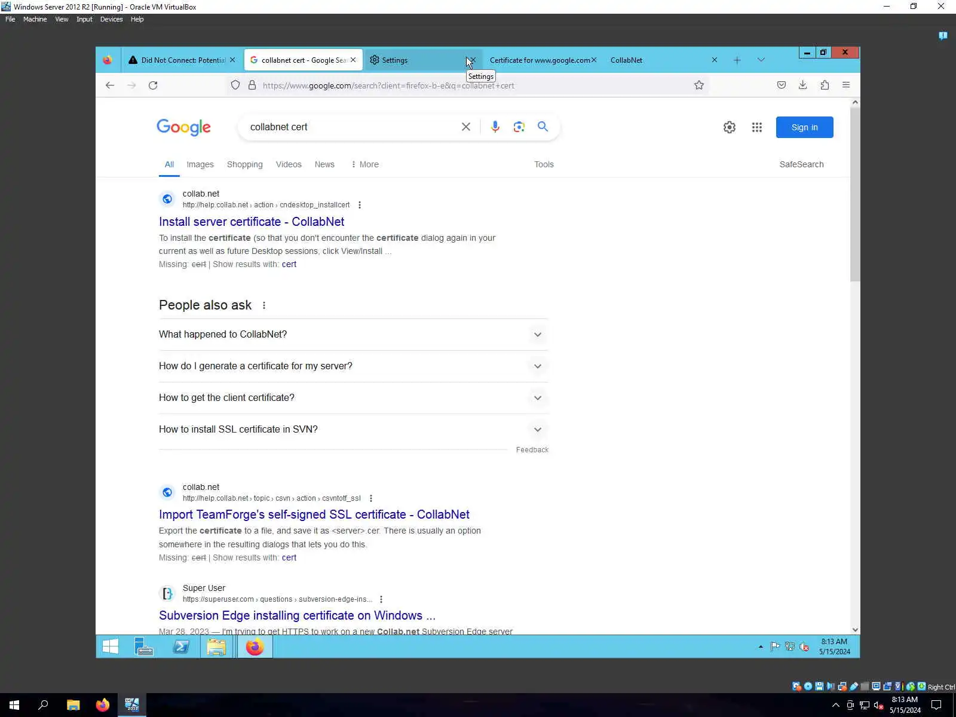Click the Google search magnifier button

click(x=543, y=127)
